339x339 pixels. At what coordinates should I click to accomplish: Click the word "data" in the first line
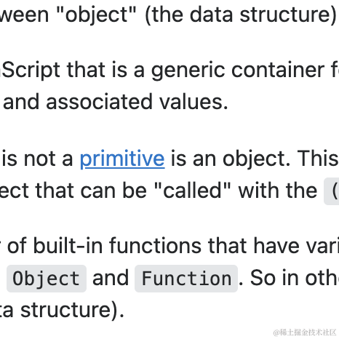212,15
